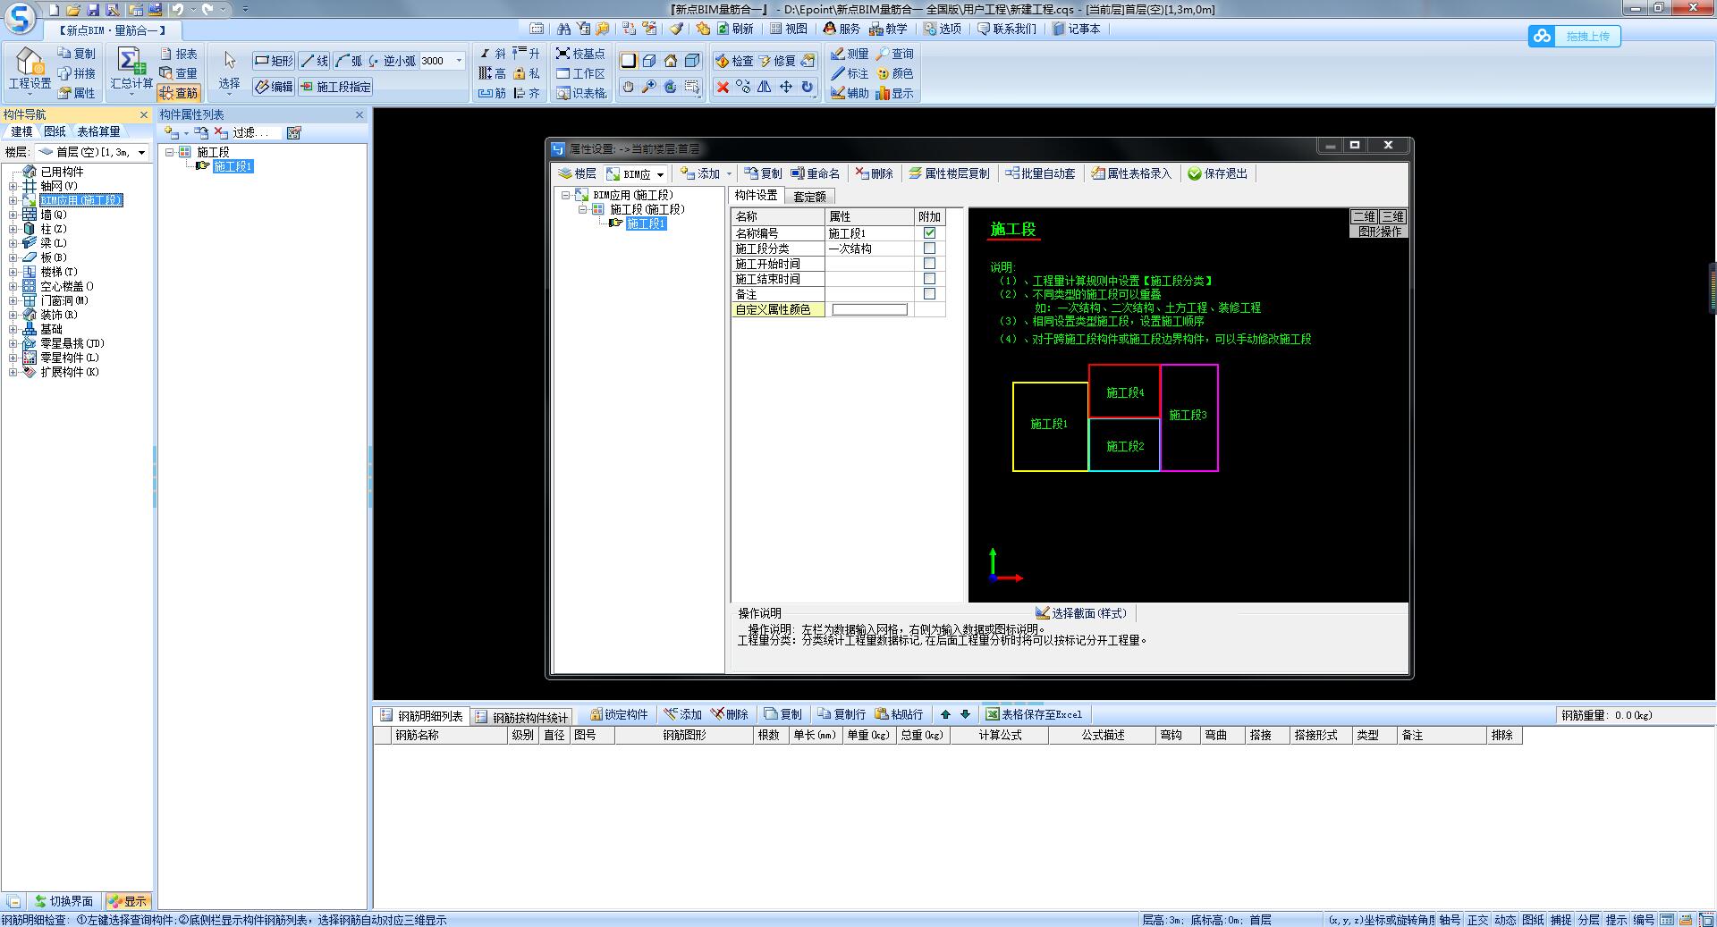Screen dimensions: 1717x927
Task: Toggle the 捕捉 snap status bar mode
Action: click(x=1561, y=920)
